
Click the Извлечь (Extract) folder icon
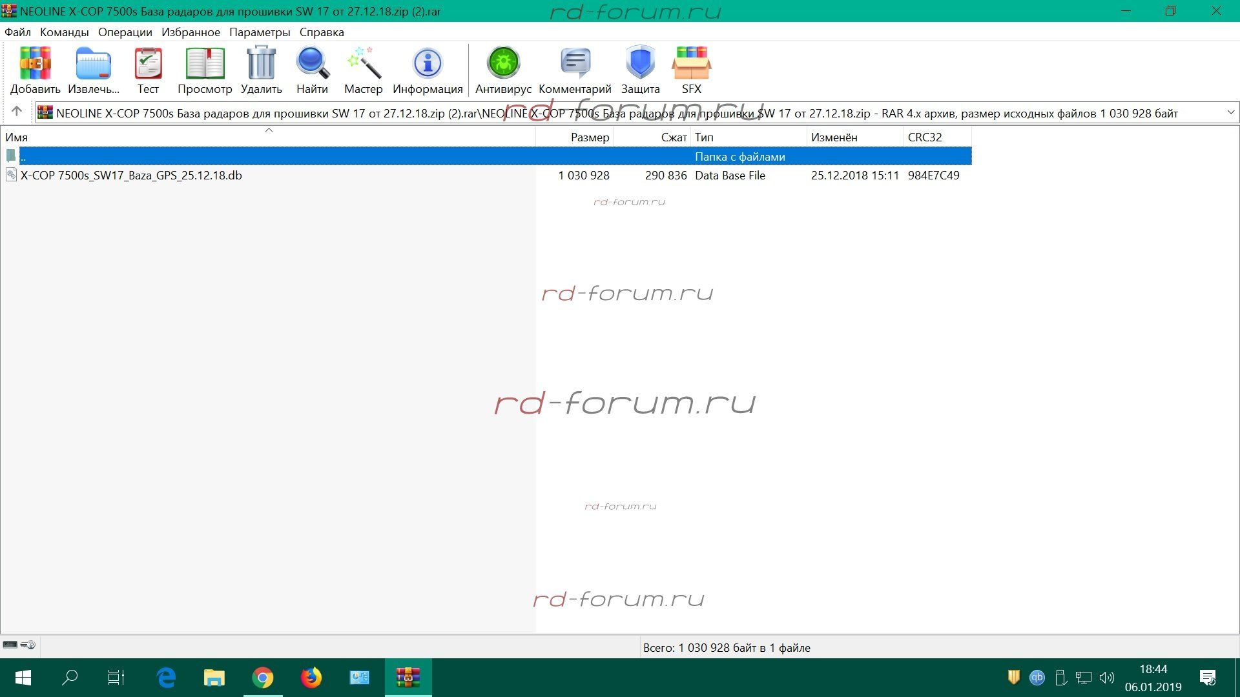[93, 64]
